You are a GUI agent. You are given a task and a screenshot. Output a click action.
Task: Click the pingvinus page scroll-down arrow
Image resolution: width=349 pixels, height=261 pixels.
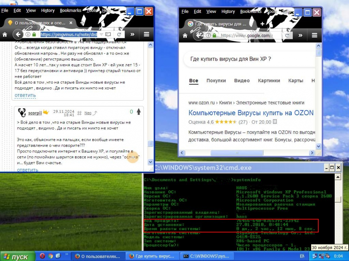click(x=150, y=162)
